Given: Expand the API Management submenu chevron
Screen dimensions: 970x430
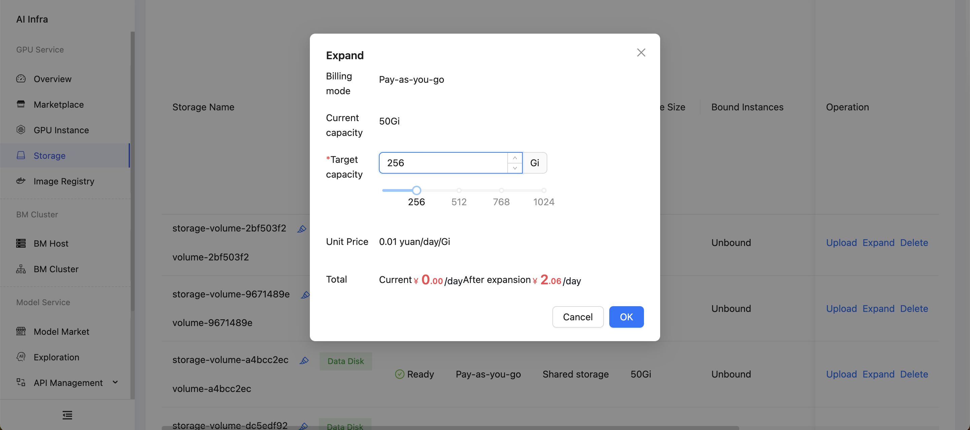Looking at the screenshot, I should tap(115, 382).
